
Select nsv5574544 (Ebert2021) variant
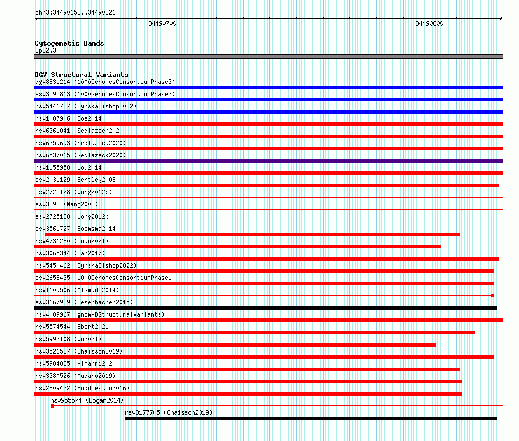click(x=73, y=327)
